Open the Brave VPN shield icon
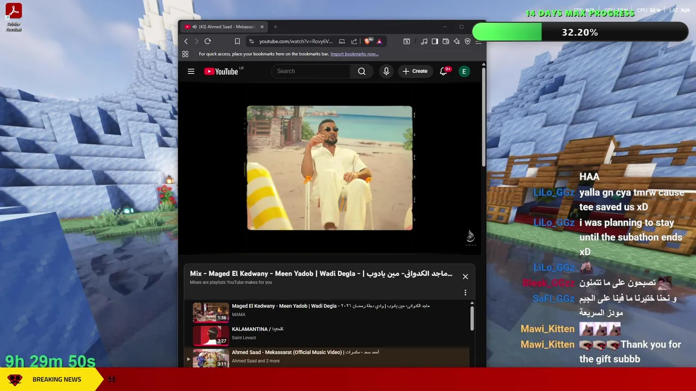696x391 pixels. coord(468,41)
